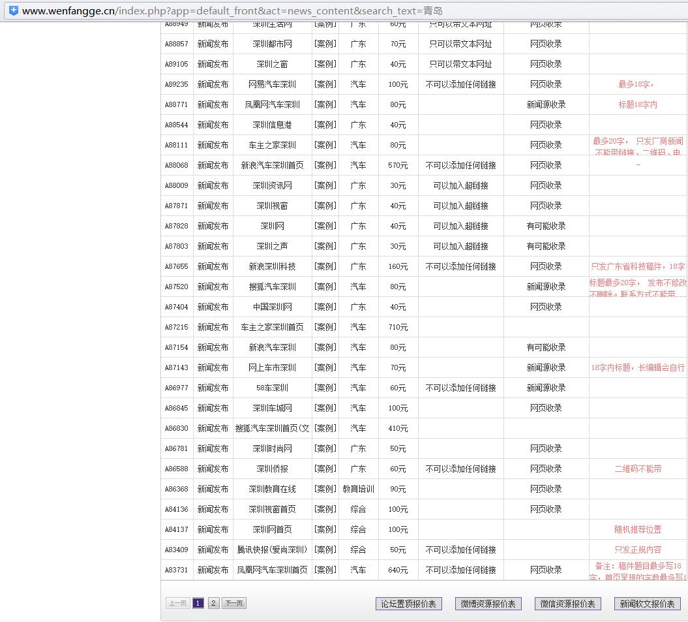The height and width of the screenshot is (622, 688).
Task: Select ID cell A89235
Action: click(x=176, y=84)
